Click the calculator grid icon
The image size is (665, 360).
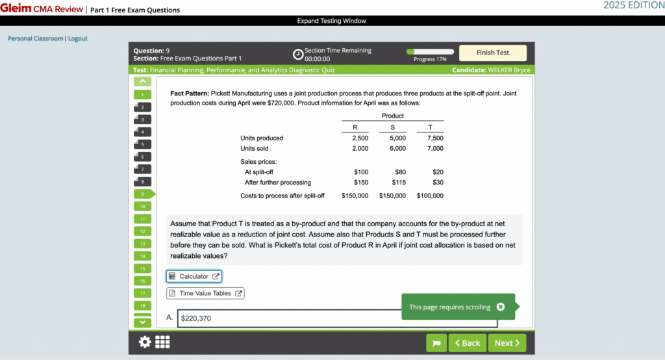click(x=172, y=276)
